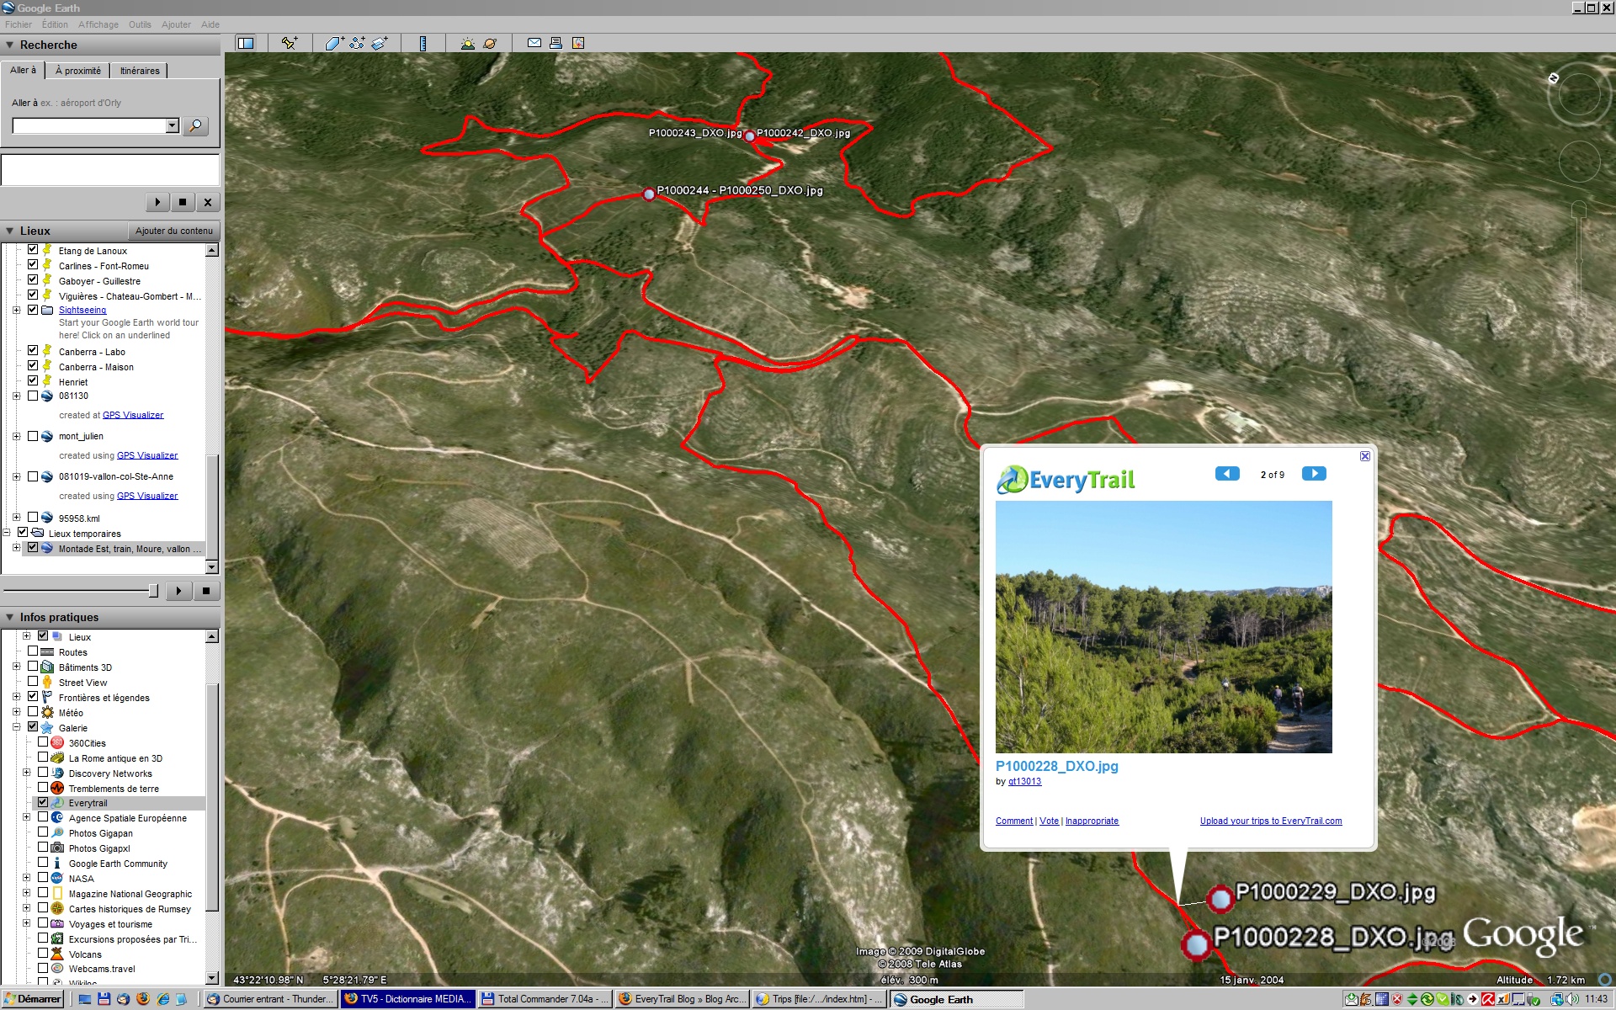The image size is (1616, 1010).
Task: Click the compass north indicator
Action: coord(1554,78)
